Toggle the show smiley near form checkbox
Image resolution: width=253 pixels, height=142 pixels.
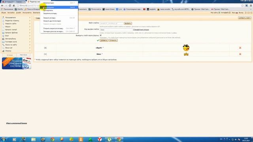tap(101, 35)
